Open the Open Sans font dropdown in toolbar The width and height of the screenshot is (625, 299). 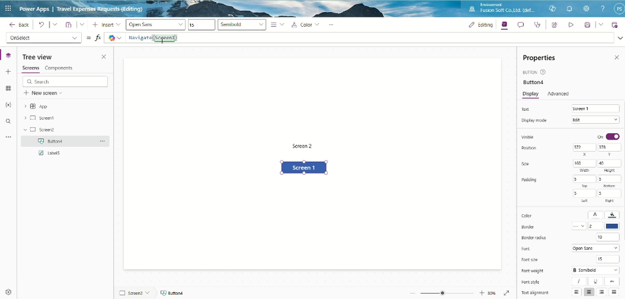click(156, 24)
